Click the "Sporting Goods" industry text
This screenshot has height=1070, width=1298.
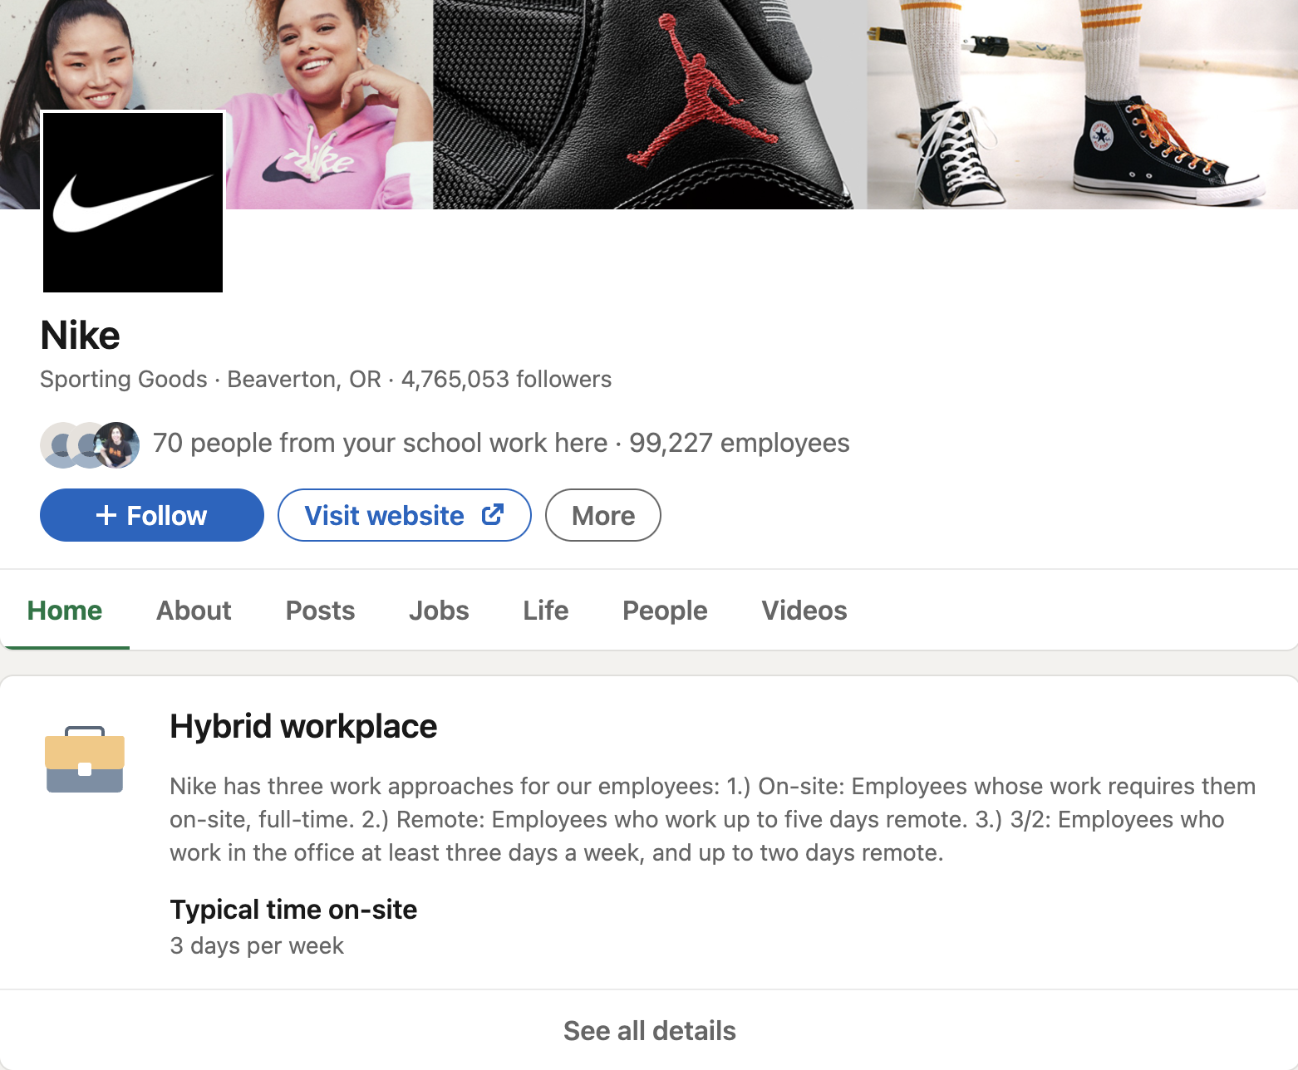coord(124,379)
